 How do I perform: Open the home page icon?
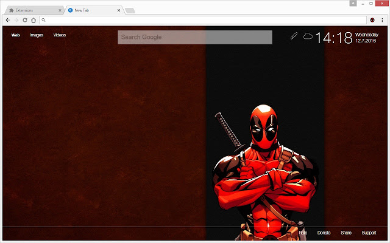[x=34, y=20]
